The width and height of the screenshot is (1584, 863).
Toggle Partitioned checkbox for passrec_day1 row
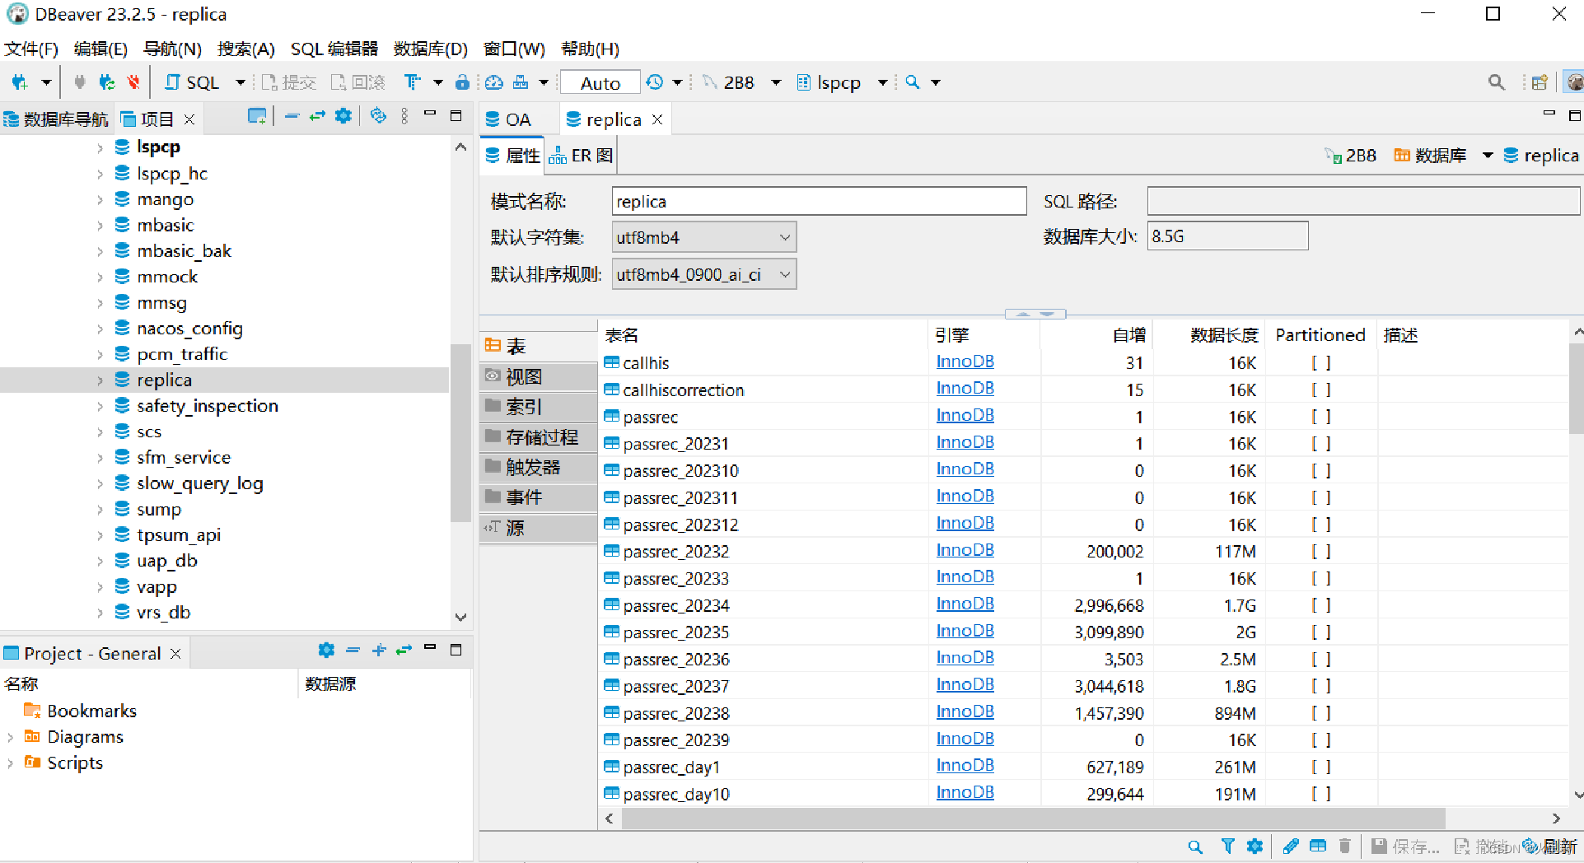tap(1321, 767)
